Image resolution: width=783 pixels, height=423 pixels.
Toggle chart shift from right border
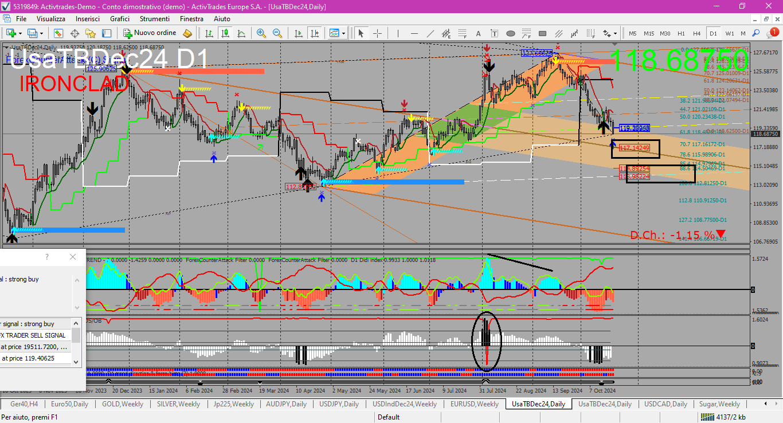(314, 33)
